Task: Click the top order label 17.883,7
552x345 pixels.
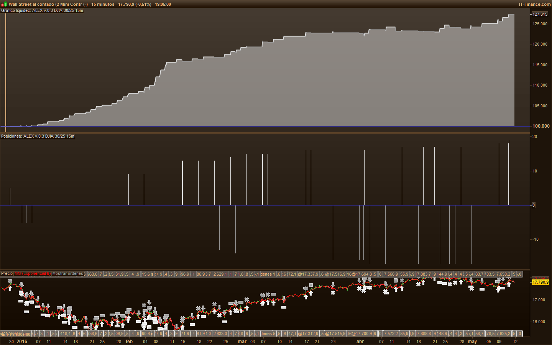Action: [x=424, y=274]
